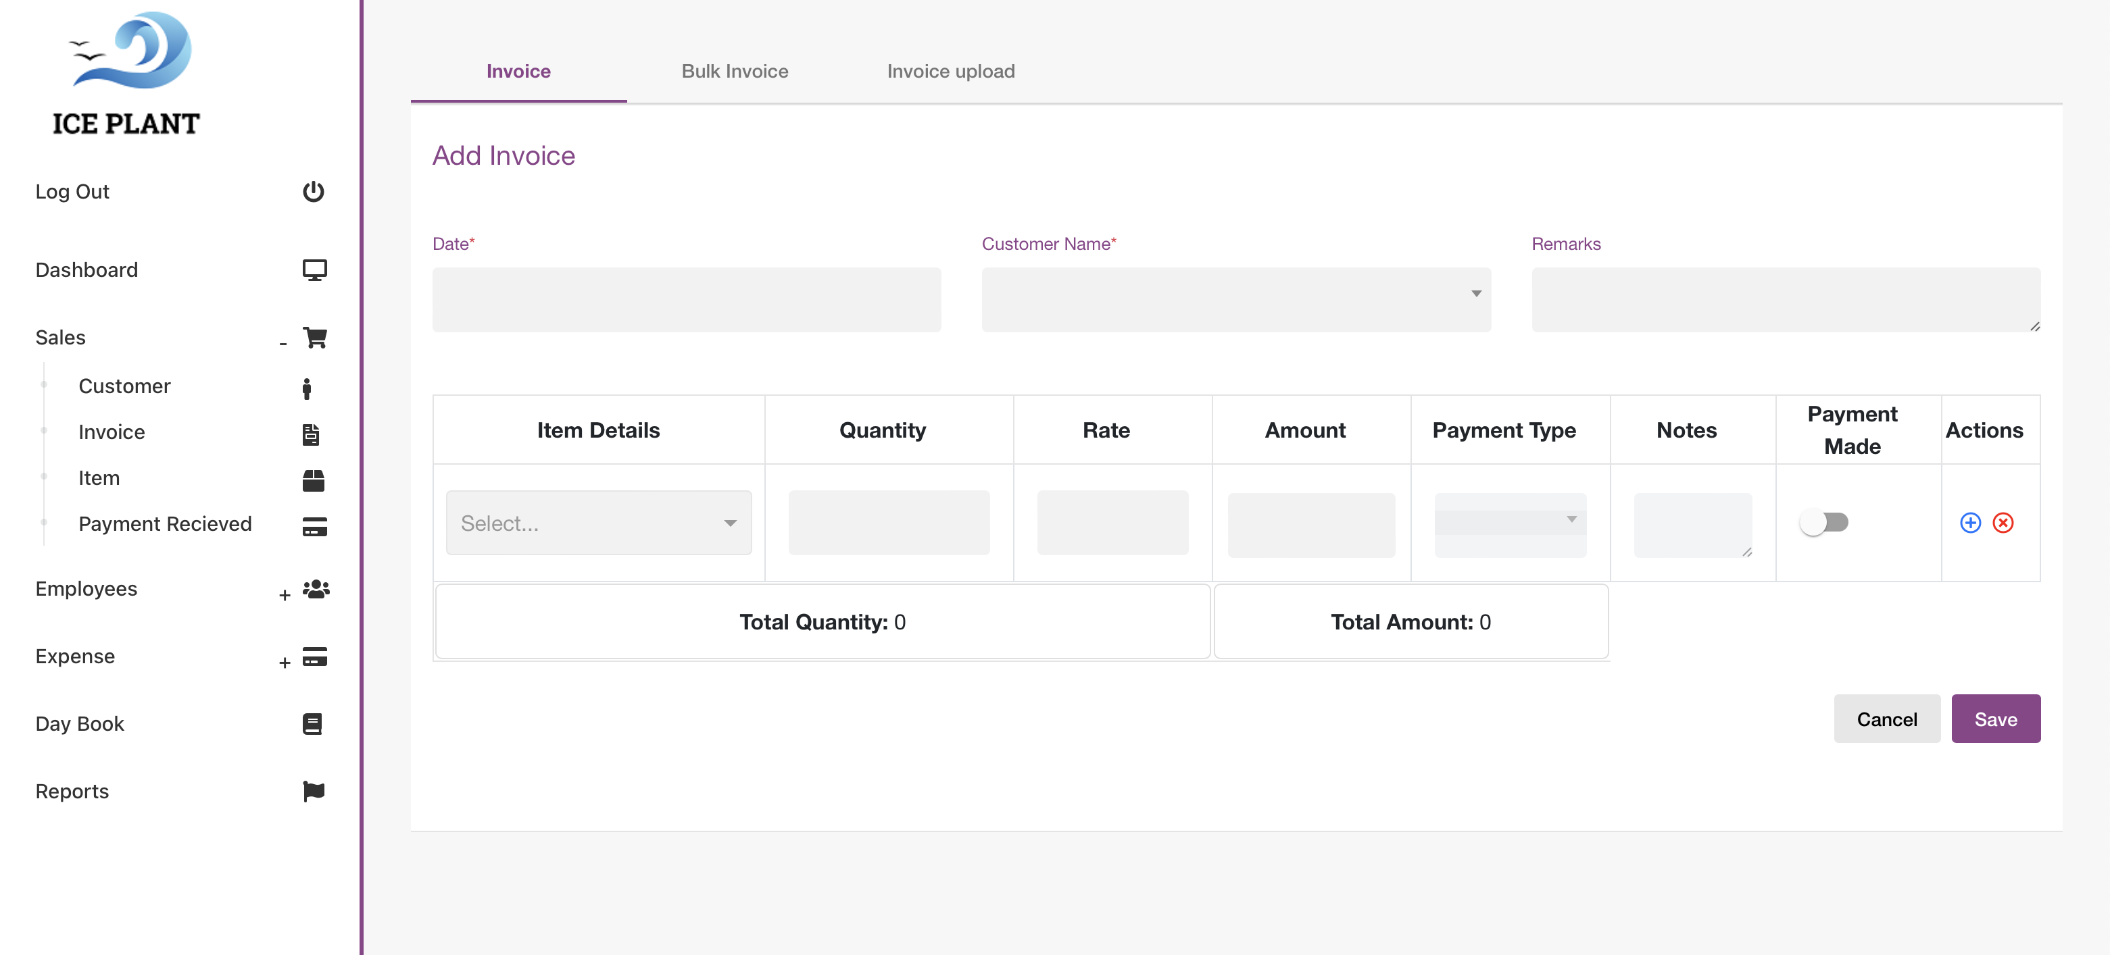Click the Invoice document icon in sidebar

coord(310,434)
